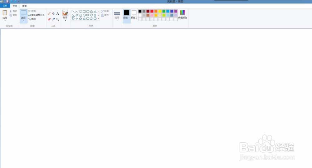
Task: Pick the right triangle shape
Action: [73, 15]
